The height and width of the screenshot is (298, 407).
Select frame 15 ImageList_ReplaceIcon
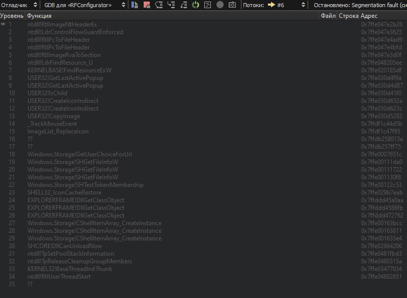tap(204, 131)
